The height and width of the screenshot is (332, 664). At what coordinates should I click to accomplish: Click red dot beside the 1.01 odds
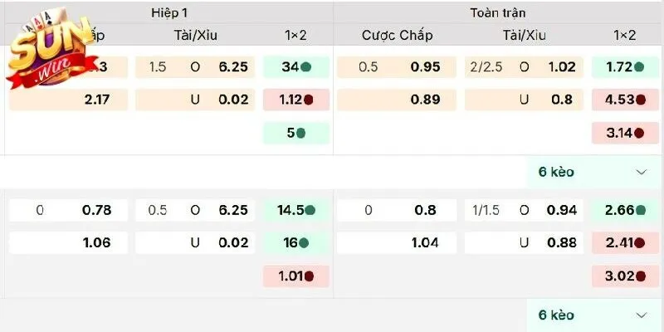[x=308, y=276]
